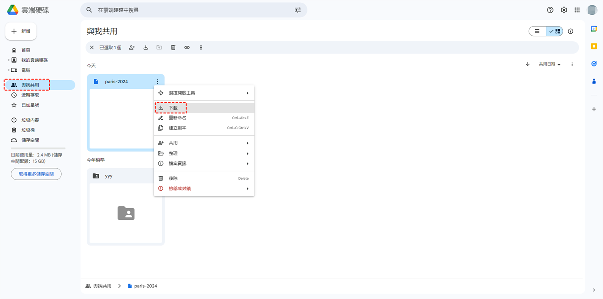This screenshot has width=603, height=299.
Task: Expand 我的雲端硬碟 tree arrow
Action: 9,60
